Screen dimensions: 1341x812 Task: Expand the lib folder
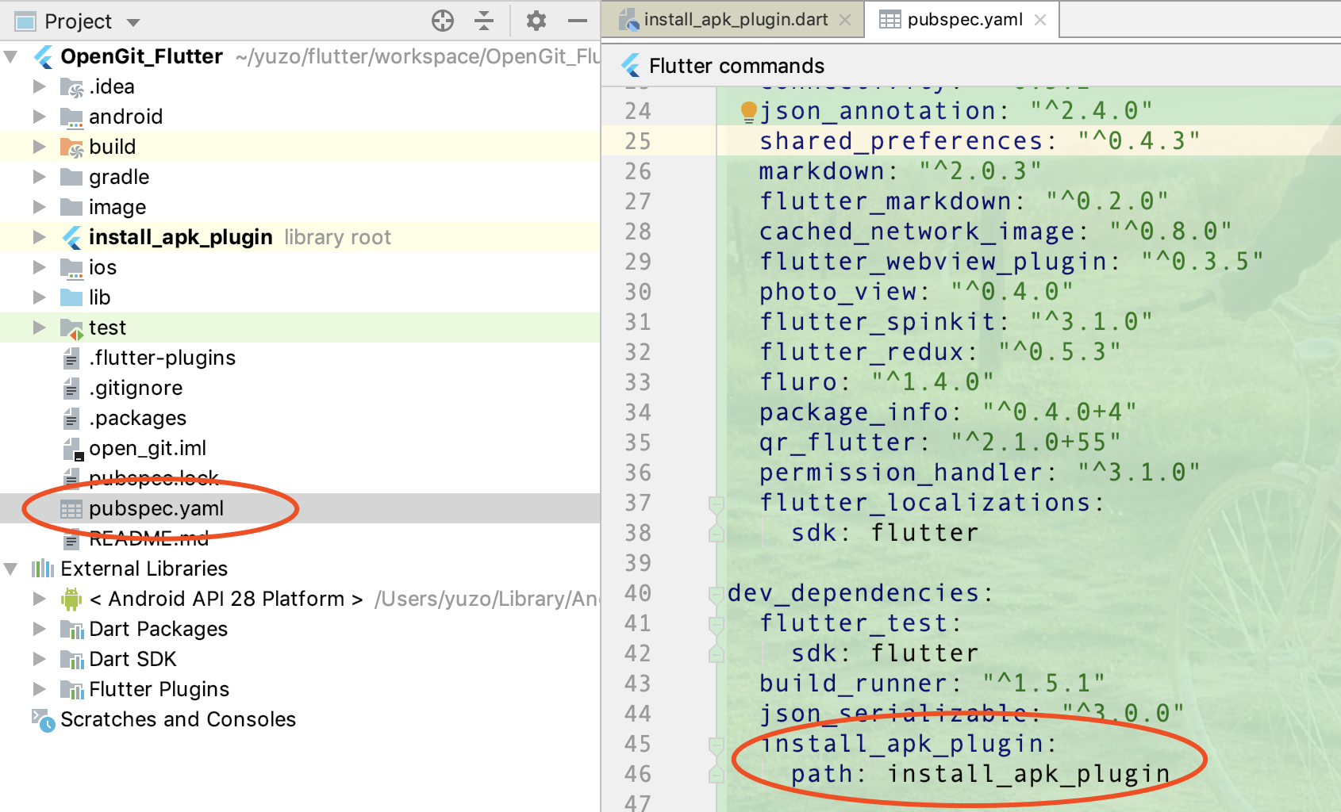point(39,297)
